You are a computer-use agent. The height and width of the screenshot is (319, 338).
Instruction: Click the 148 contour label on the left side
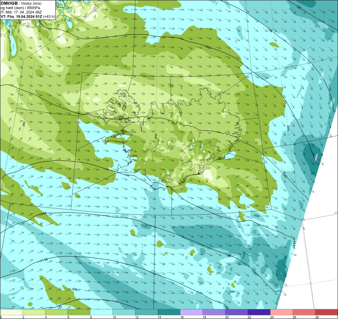[x=45, y=260]
